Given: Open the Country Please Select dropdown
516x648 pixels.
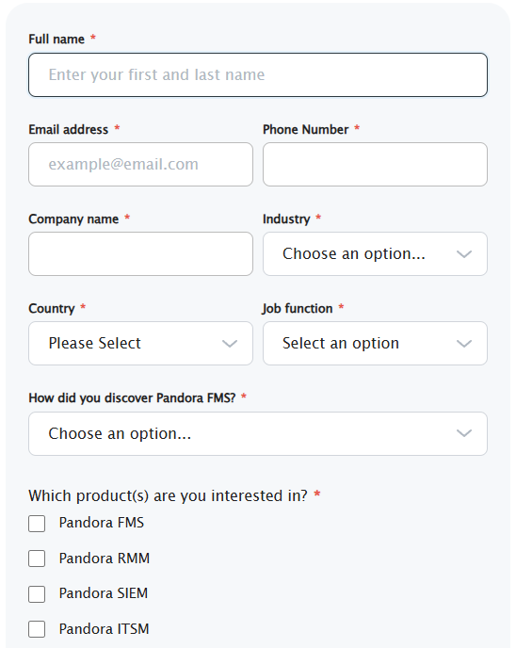Looking at the screenshot, I should 140,344.
